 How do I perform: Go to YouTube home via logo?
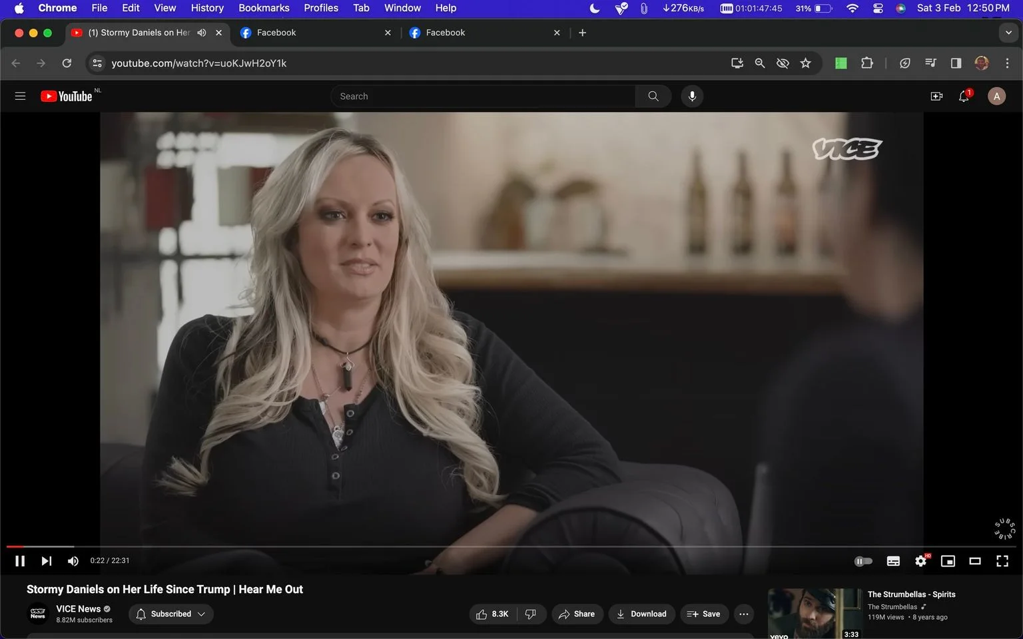coord(67,96)
